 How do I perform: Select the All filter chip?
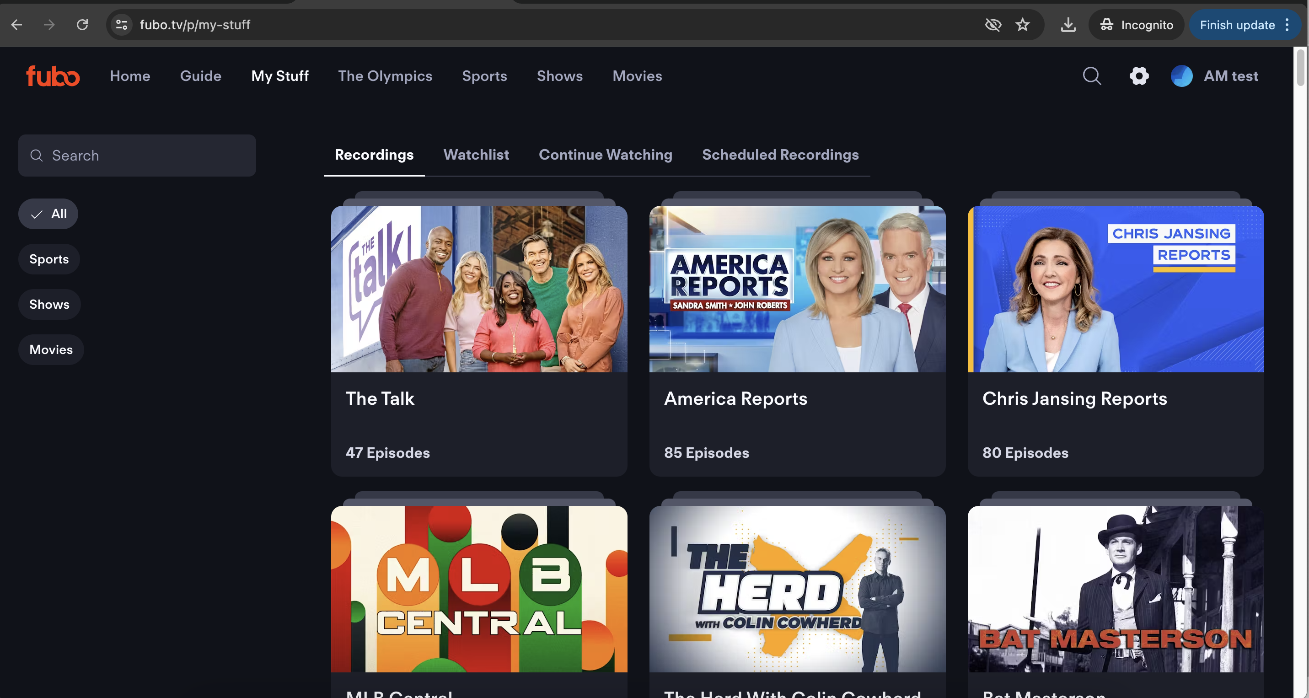48,214
